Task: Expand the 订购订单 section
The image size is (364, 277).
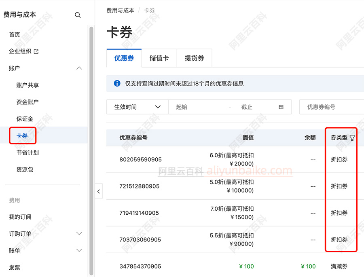Action: tap(79, 233)
